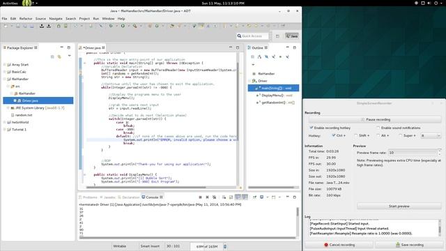
Task: Click Remove Launch icon in Console
Action: click(208, 197)
